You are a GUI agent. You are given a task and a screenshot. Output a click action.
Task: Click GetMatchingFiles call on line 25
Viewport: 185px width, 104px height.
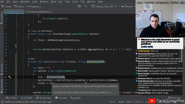point(58,40)
